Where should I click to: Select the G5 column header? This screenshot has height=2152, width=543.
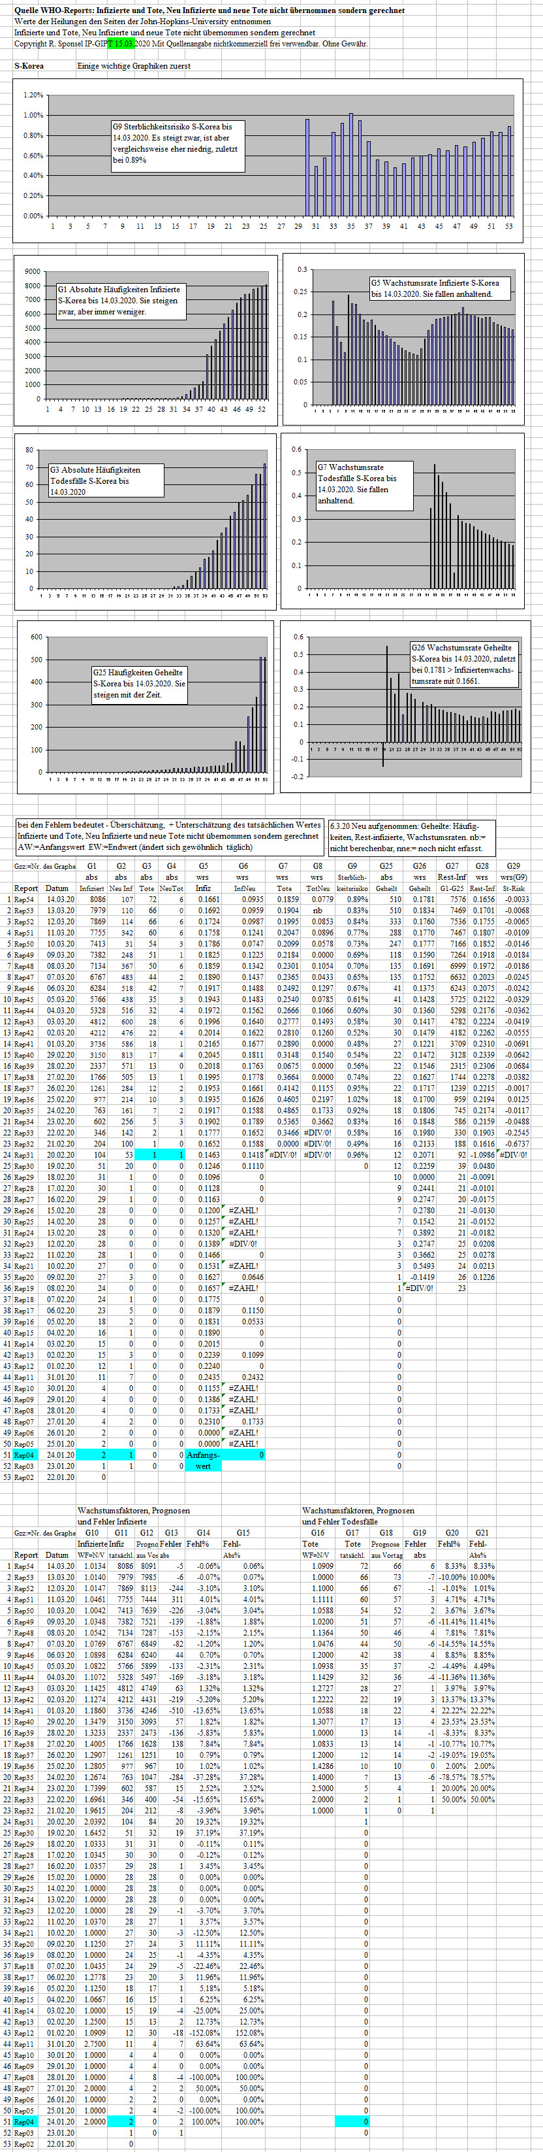(x=203, y=866)
